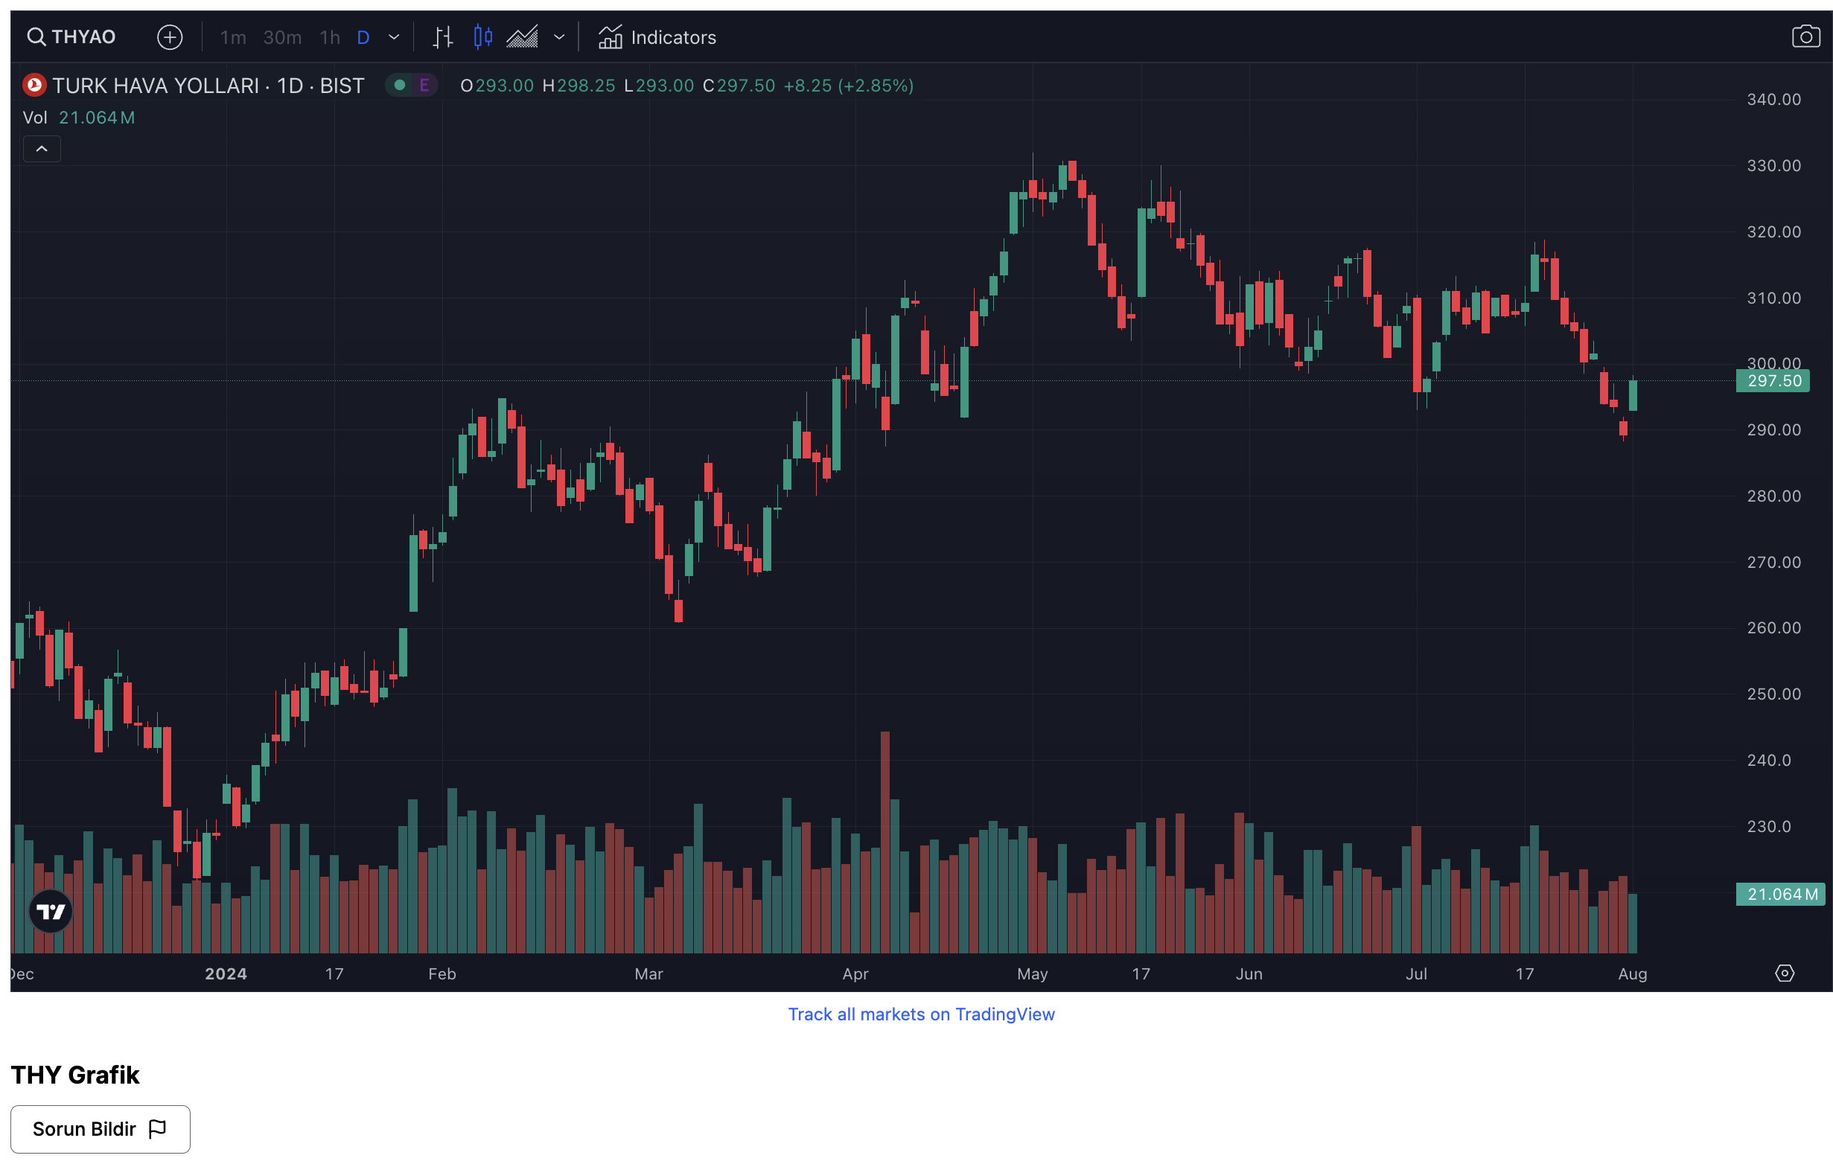Select the Bars chart style icon
1833x1164 pixels.
443,36
